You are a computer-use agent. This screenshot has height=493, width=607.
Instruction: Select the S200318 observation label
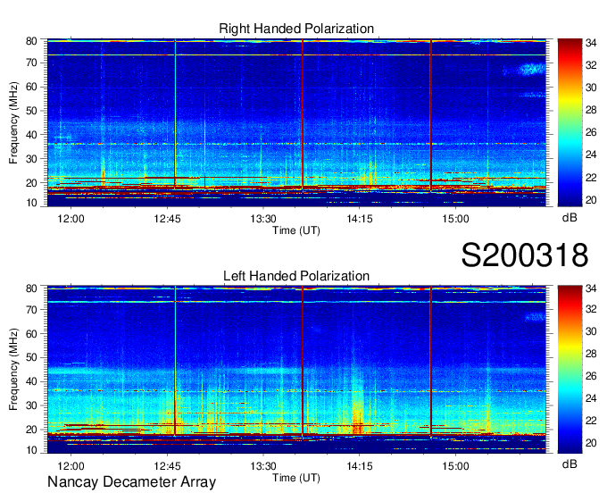(525, 255)
